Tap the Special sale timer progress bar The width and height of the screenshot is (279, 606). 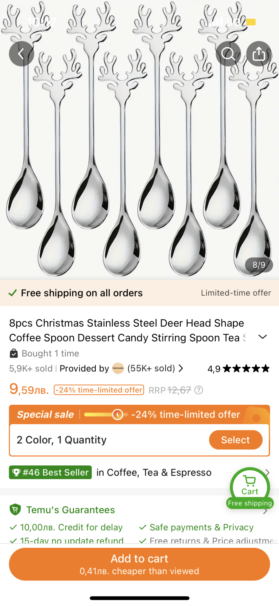coord(106,415)
